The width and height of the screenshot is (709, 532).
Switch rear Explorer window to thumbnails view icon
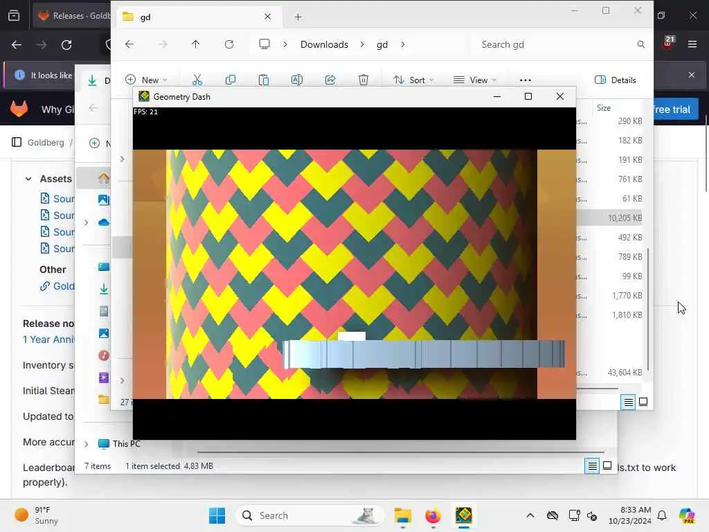(608, 465)
